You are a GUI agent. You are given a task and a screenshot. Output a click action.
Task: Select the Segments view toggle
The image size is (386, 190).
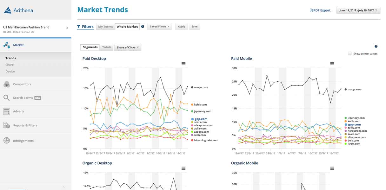90,47
